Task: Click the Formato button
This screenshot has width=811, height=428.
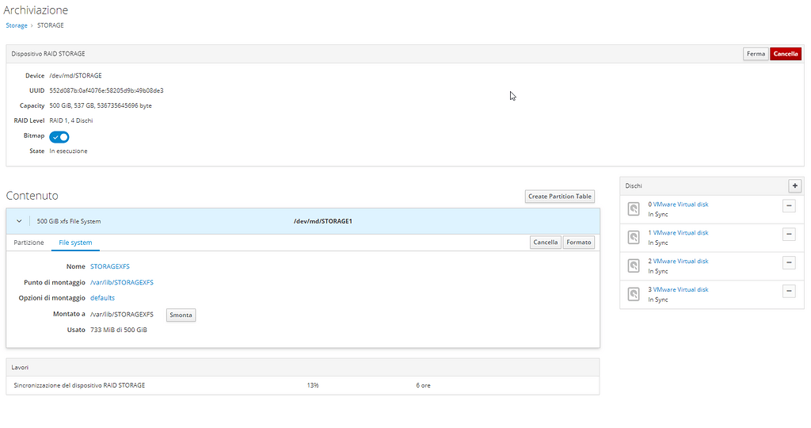Action: click(x=579, y=243)
